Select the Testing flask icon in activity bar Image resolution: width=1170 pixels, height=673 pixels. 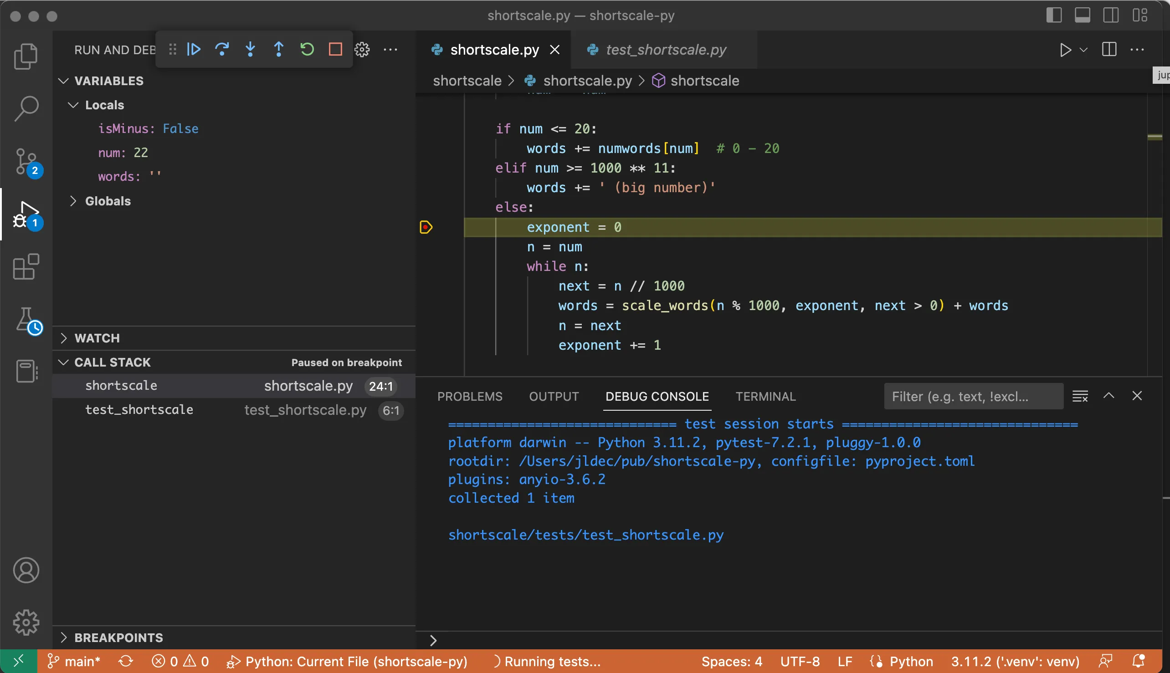click(26, 320)
